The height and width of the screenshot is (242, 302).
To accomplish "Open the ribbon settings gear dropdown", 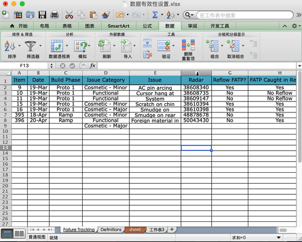I will 294,26.
